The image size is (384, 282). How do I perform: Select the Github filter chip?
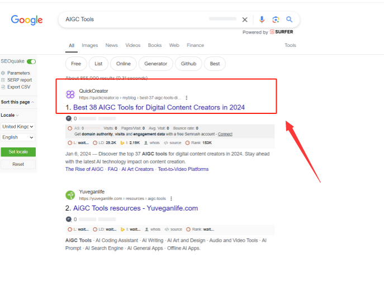[x=188, y=64]
